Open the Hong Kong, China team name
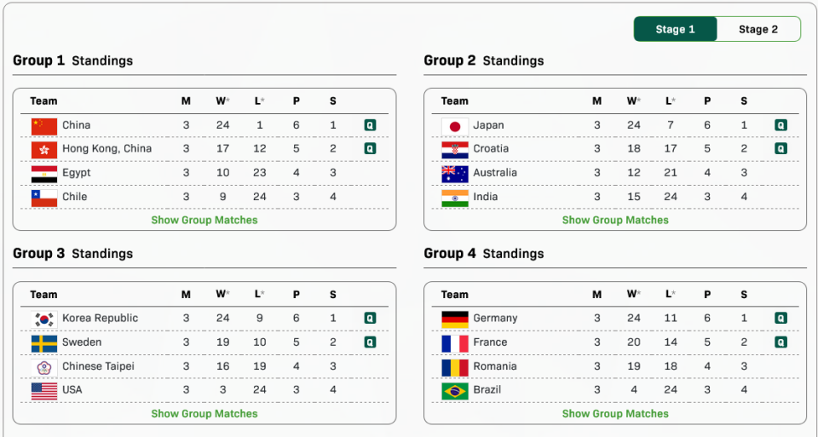 coord(107,149)
